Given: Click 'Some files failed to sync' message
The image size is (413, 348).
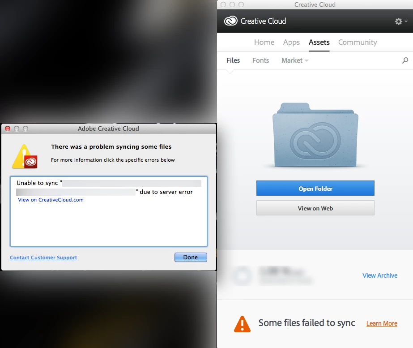Looking at the screenshot, I should (307, 323).
